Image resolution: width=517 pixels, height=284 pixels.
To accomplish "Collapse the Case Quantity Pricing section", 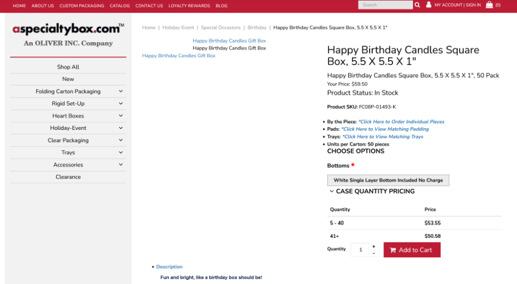I will tap(332, 191).
